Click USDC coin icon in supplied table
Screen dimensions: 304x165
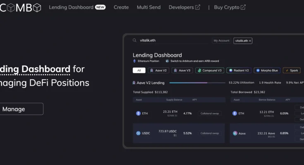click(x=138, y=133)
